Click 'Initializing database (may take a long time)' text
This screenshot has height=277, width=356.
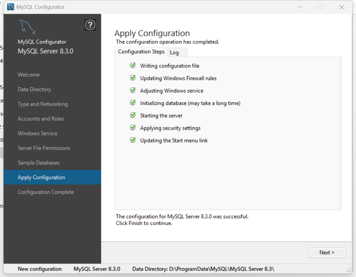(x=190, y=103)
